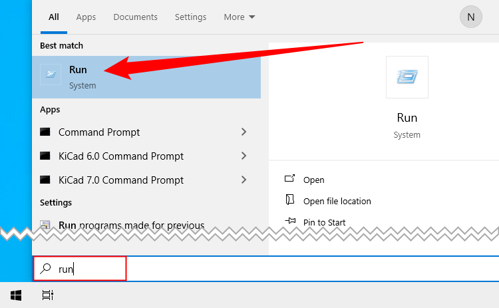Click Open file location

click(337, 201)
